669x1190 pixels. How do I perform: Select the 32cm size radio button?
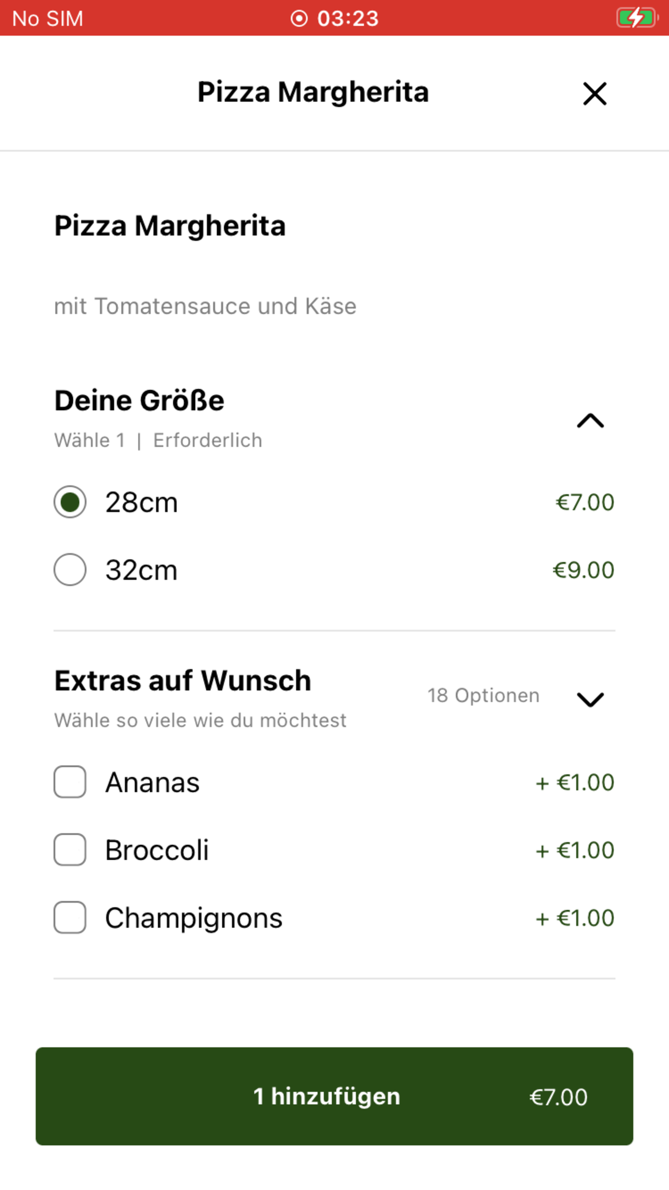click(70, 570)
